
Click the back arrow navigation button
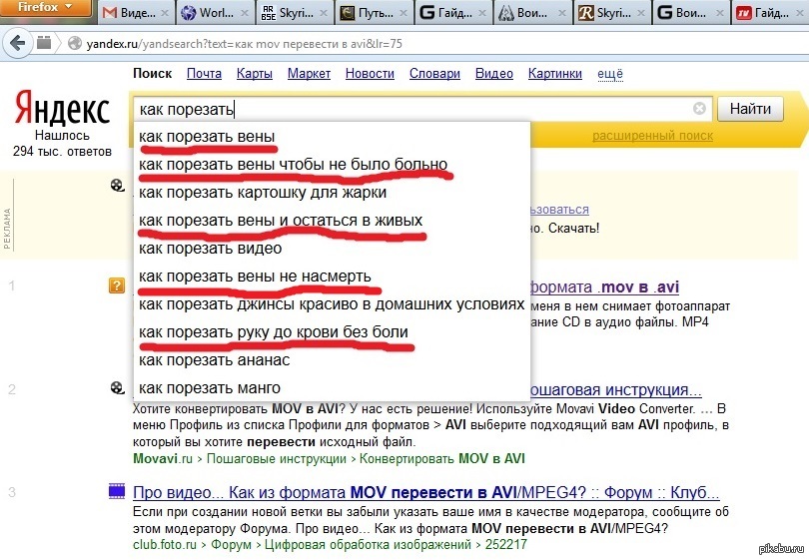pyautogui.click(x=17, y=43)
